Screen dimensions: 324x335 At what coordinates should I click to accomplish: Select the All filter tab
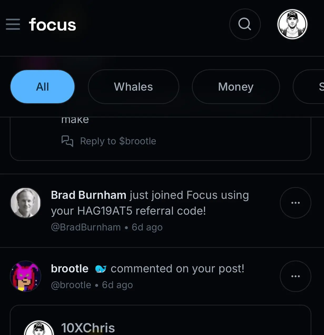click(x=42, y=87)
